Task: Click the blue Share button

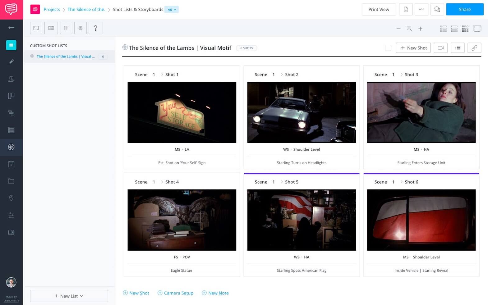Action: (464, 9)
